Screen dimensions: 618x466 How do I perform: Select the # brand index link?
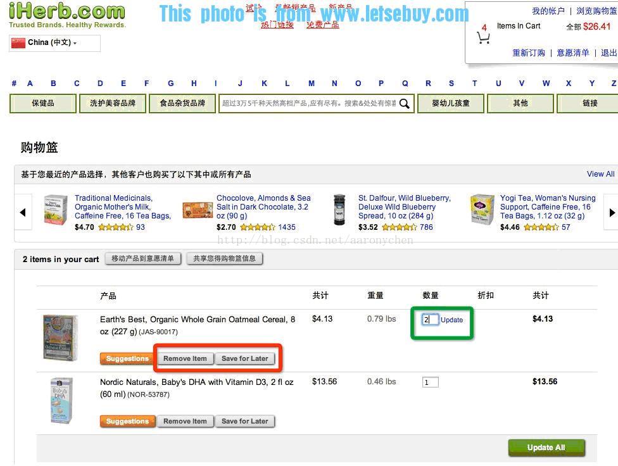(x=14, y=83)
